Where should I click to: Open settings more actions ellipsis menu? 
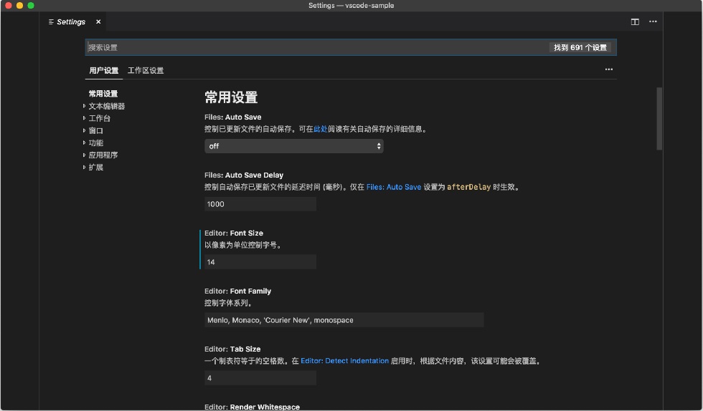609,69
